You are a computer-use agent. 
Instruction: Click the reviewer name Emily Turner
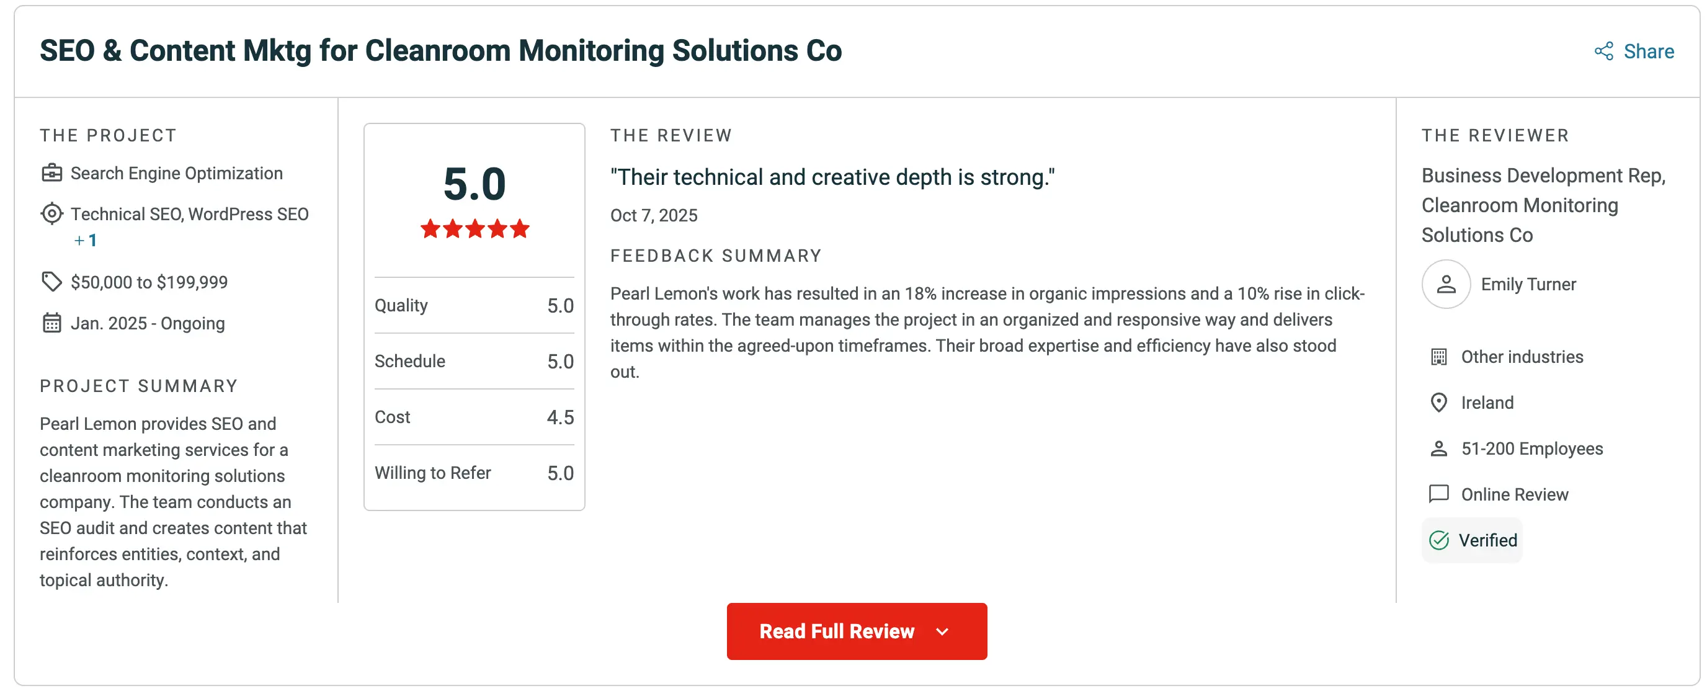[1527, 285]
